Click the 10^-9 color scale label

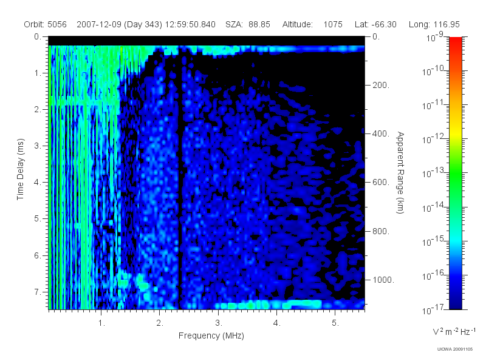pyautogui.click(x=435, y=38)
